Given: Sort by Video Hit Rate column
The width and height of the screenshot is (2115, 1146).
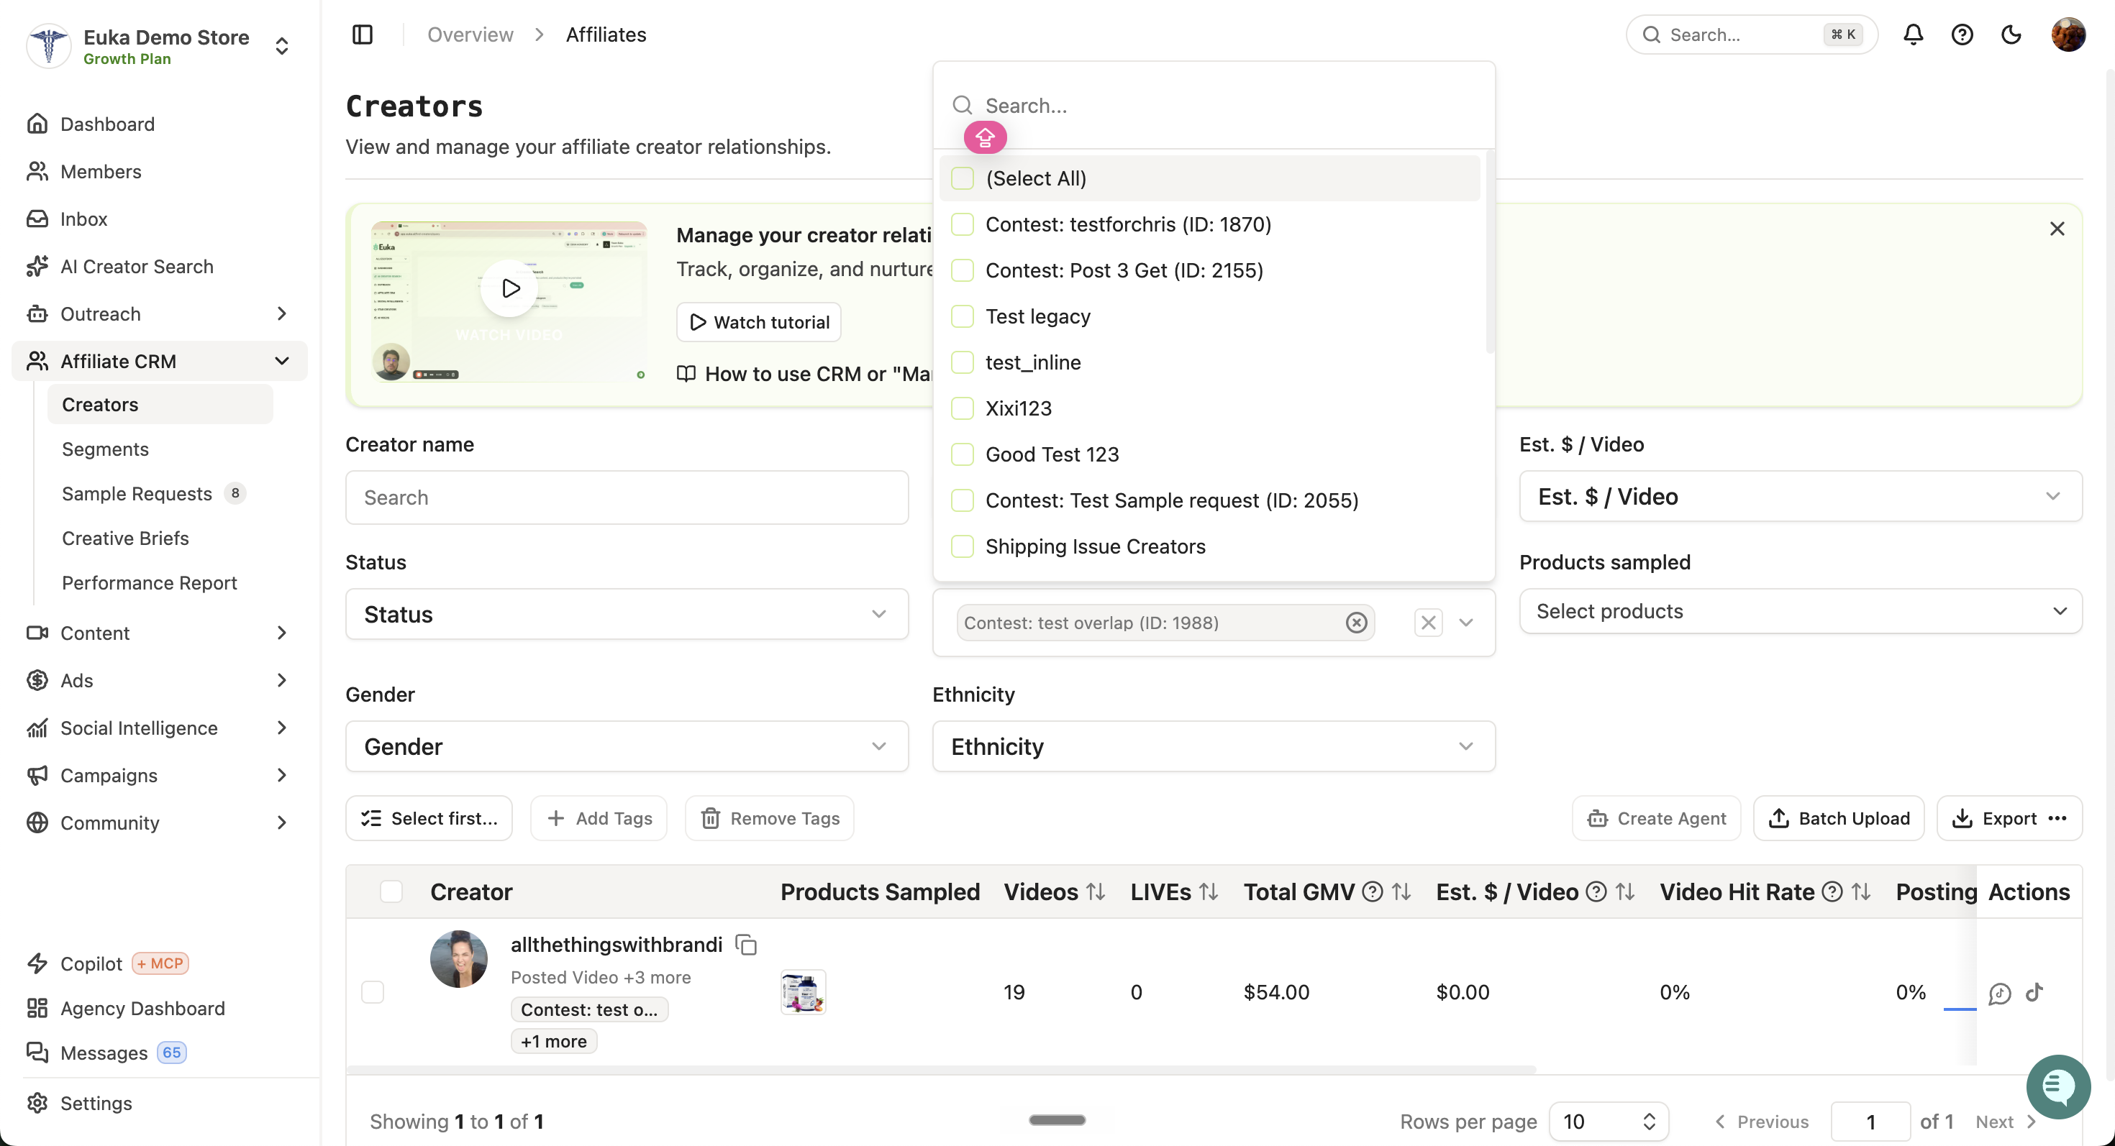Looking at the screenshot, I should click(1860, 891).
